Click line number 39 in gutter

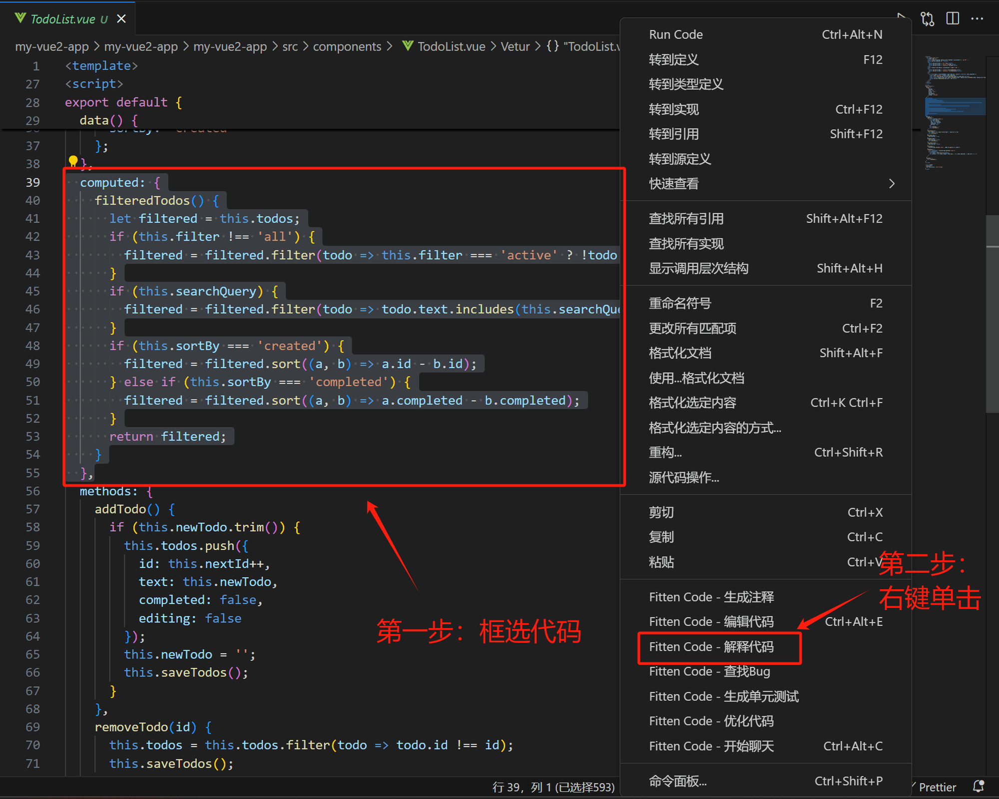click(x=33, y=182)
